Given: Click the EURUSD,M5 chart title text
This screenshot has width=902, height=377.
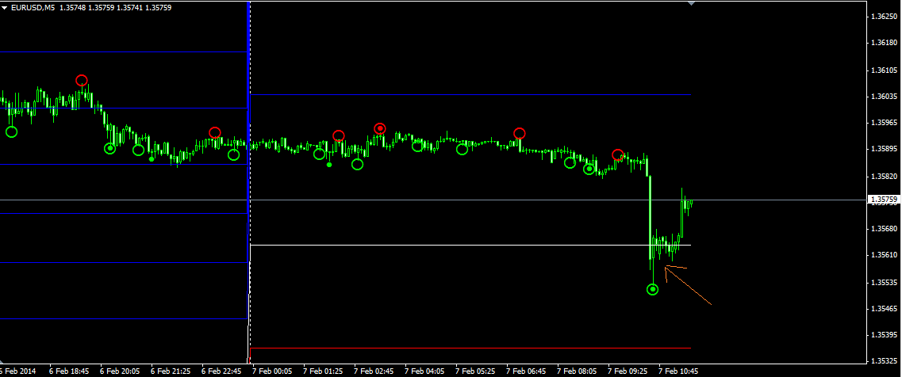Looking at the screenshot, I should (x=33, y=7).
